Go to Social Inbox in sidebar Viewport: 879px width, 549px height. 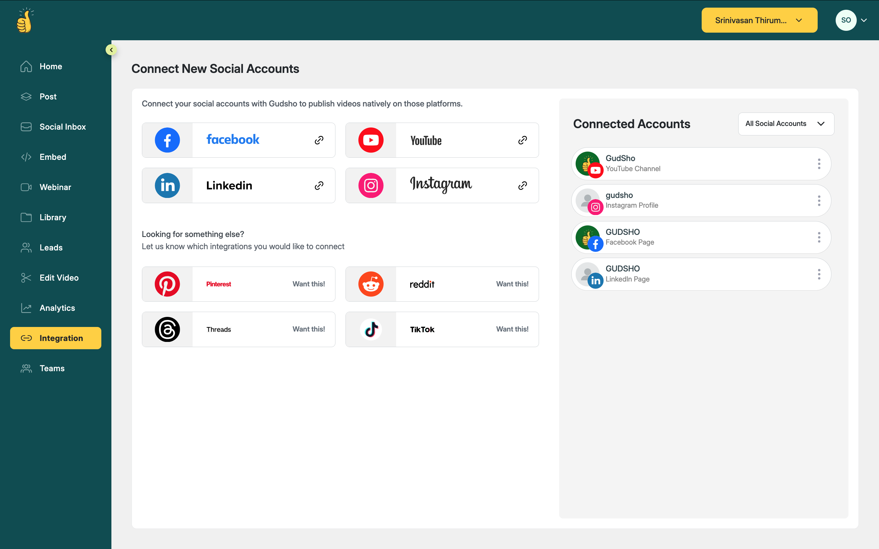63,127
